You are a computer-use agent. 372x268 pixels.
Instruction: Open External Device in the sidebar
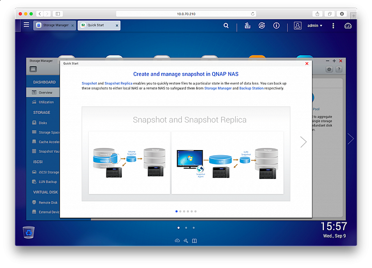43,212
